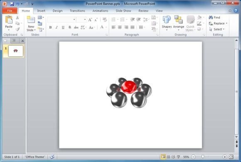Open the Shape Fill dropdown arrow

pos(204,17)
